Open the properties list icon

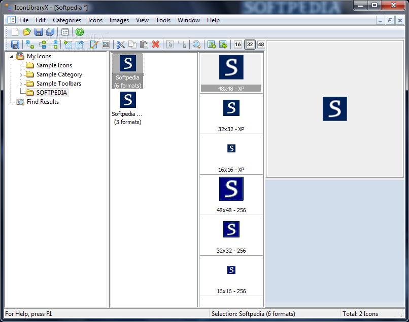(x=65, y=32)
